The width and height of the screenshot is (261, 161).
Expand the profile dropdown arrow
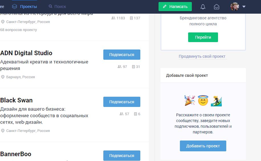tap(244, 7)
